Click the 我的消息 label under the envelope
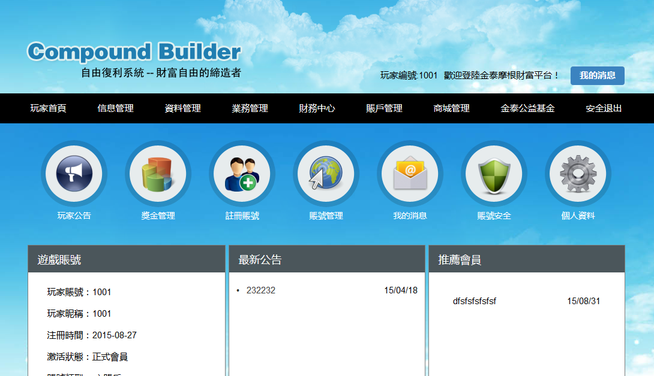The image size is (654, 376). (410, 216)
